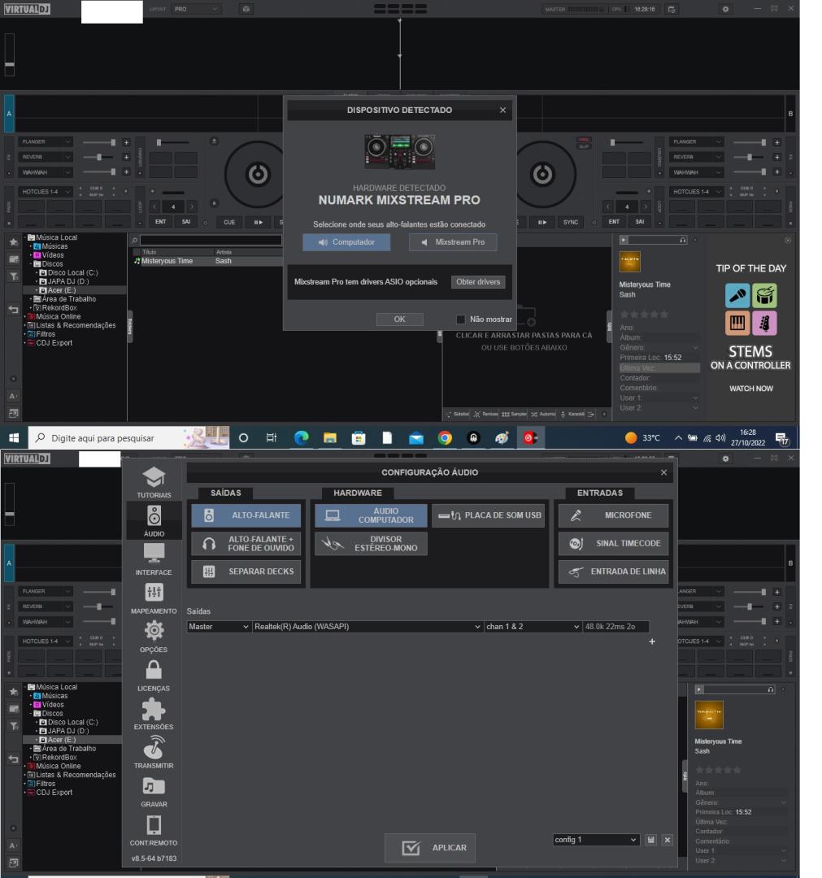
Task: Confirm the detected device dialog with OK
Action: (399, 319)
